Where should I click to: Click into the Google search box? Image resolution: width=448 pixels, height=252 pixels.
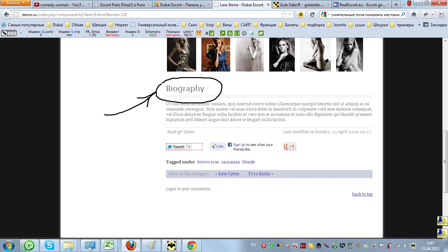coord(365,15)
